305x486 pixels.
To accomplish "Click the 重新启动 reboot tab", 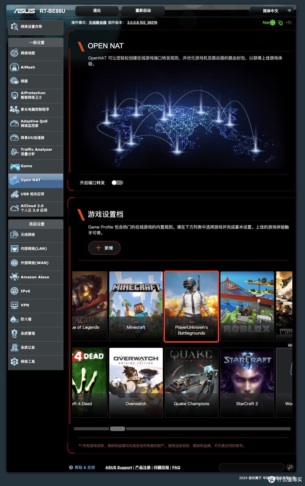I will pos(143,11).
